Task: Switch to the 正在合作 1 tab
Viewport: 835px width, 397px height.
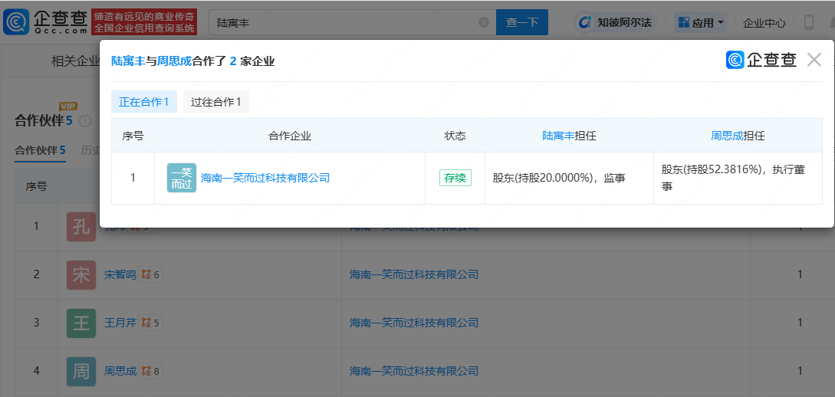Action: (x=144, y=102)
